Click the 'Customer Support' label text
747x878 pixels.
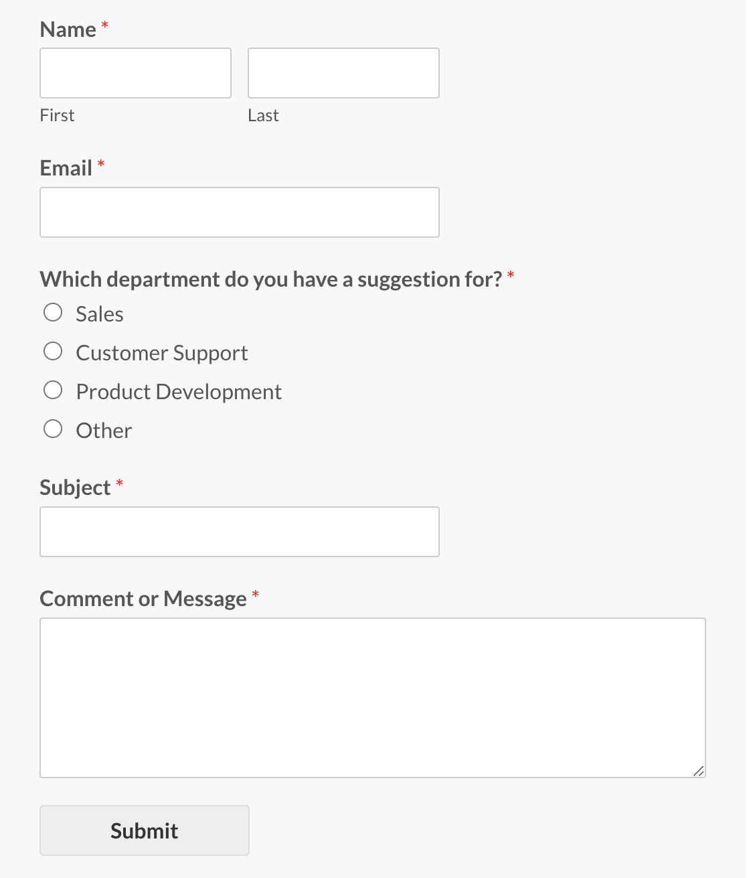coord(162,352)
